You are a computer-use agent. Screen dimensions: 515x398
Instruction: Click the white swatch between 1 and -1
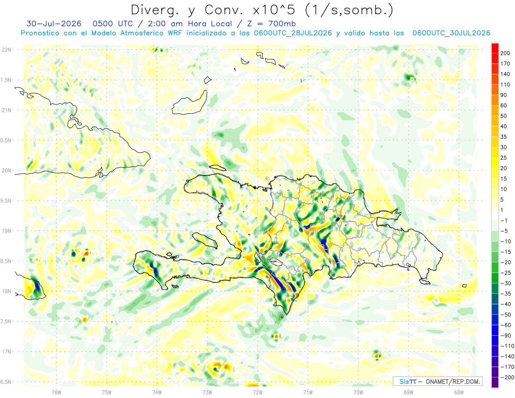click(x=495, y=215)
